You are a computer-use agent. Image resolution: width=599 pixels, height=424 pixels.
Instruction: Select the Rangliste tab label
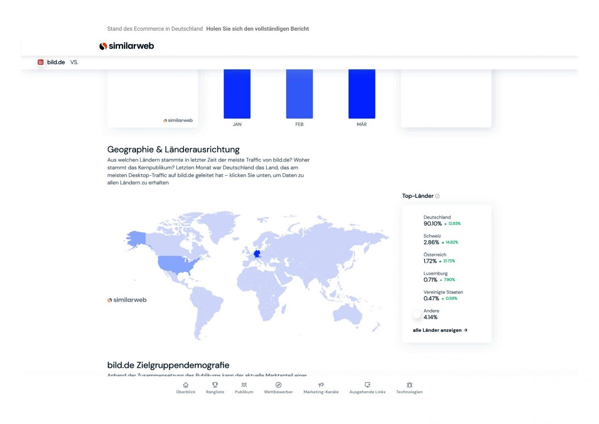pos(215,392)
